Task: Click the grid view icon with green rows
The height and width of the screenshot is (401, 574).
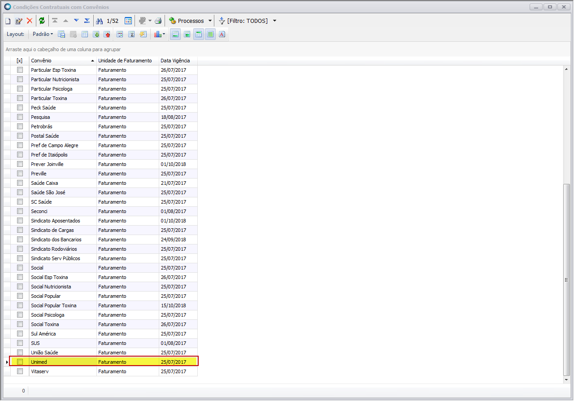Action: click(x=187, y=34)
